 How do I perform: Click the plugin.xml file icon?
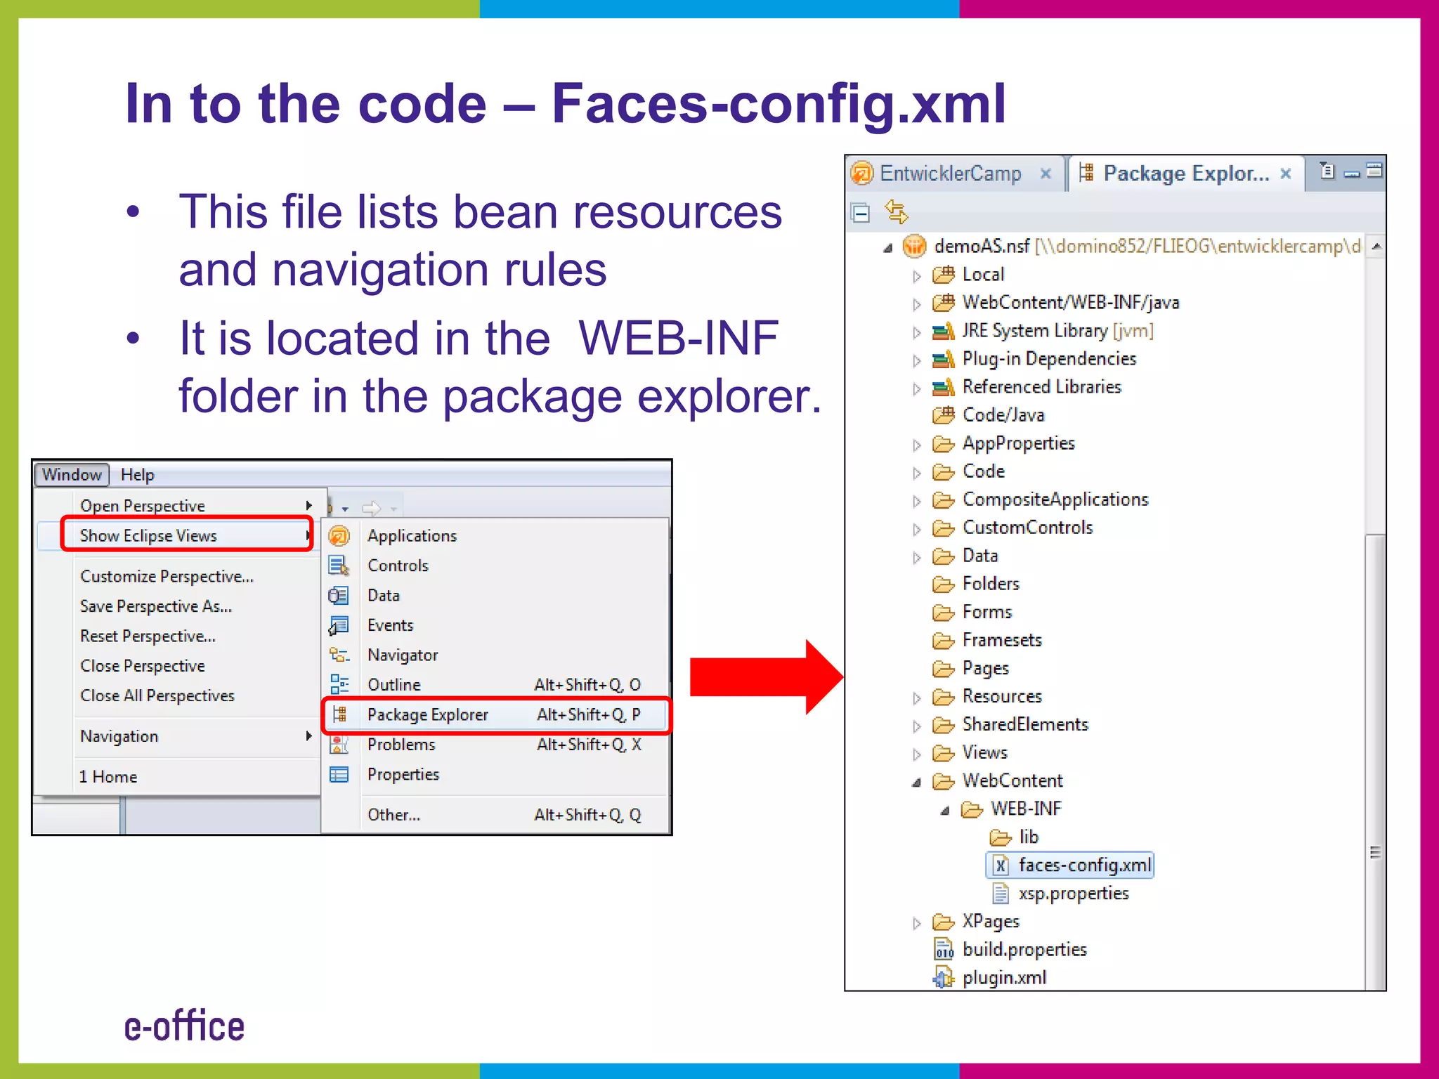944,978
